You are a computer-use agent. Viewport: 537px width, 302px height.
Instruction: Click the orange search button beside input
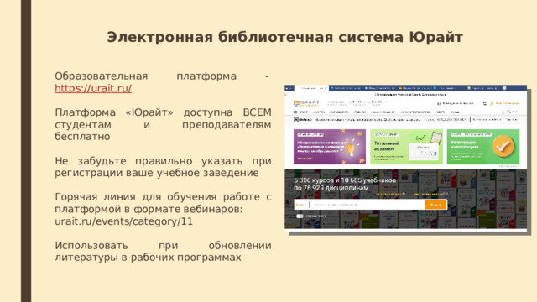point(435,205)
